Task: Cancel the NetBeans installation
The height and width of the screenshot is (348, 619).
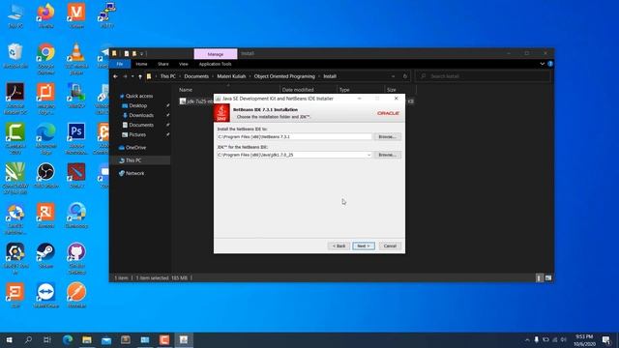Action: click(390, 246)
